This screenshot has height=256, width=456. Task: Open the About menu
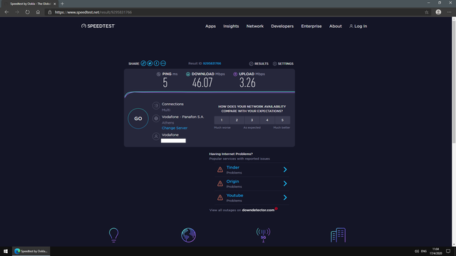coord(336,26)
